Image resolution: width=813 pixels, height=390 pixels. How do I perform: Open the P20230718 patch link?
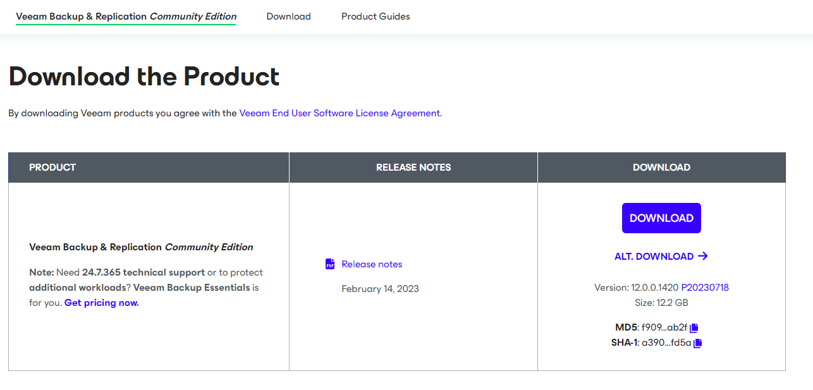pos(705,288)
